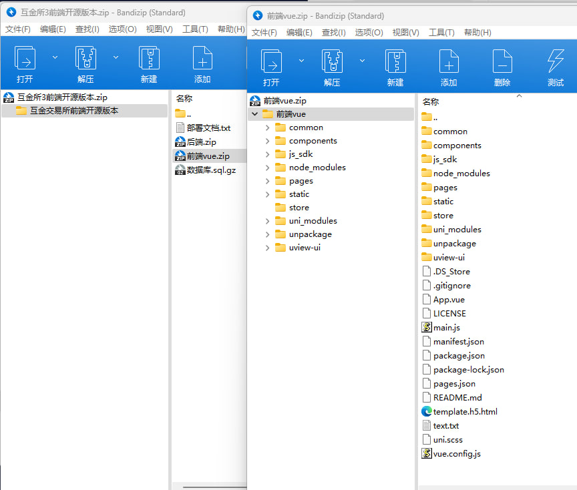Expand js_sdk folder in tree
577x490 pixels.
click(x=268, y=154)
